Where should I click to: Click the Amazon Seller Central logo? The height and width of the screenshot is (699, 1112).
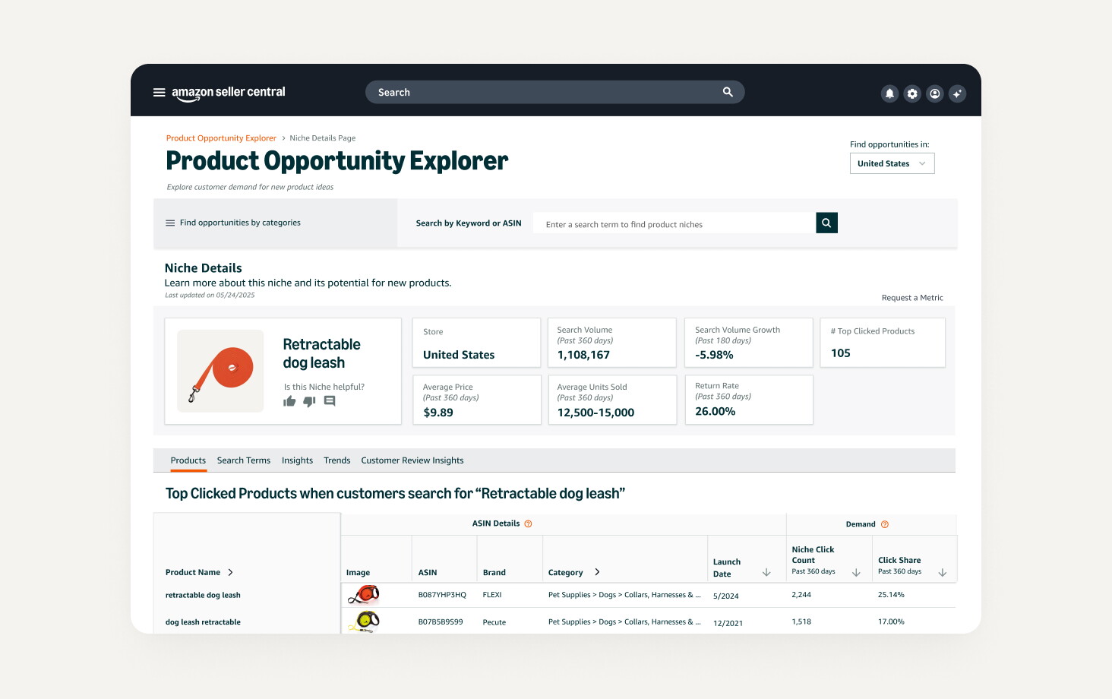(x=229, y=93)
